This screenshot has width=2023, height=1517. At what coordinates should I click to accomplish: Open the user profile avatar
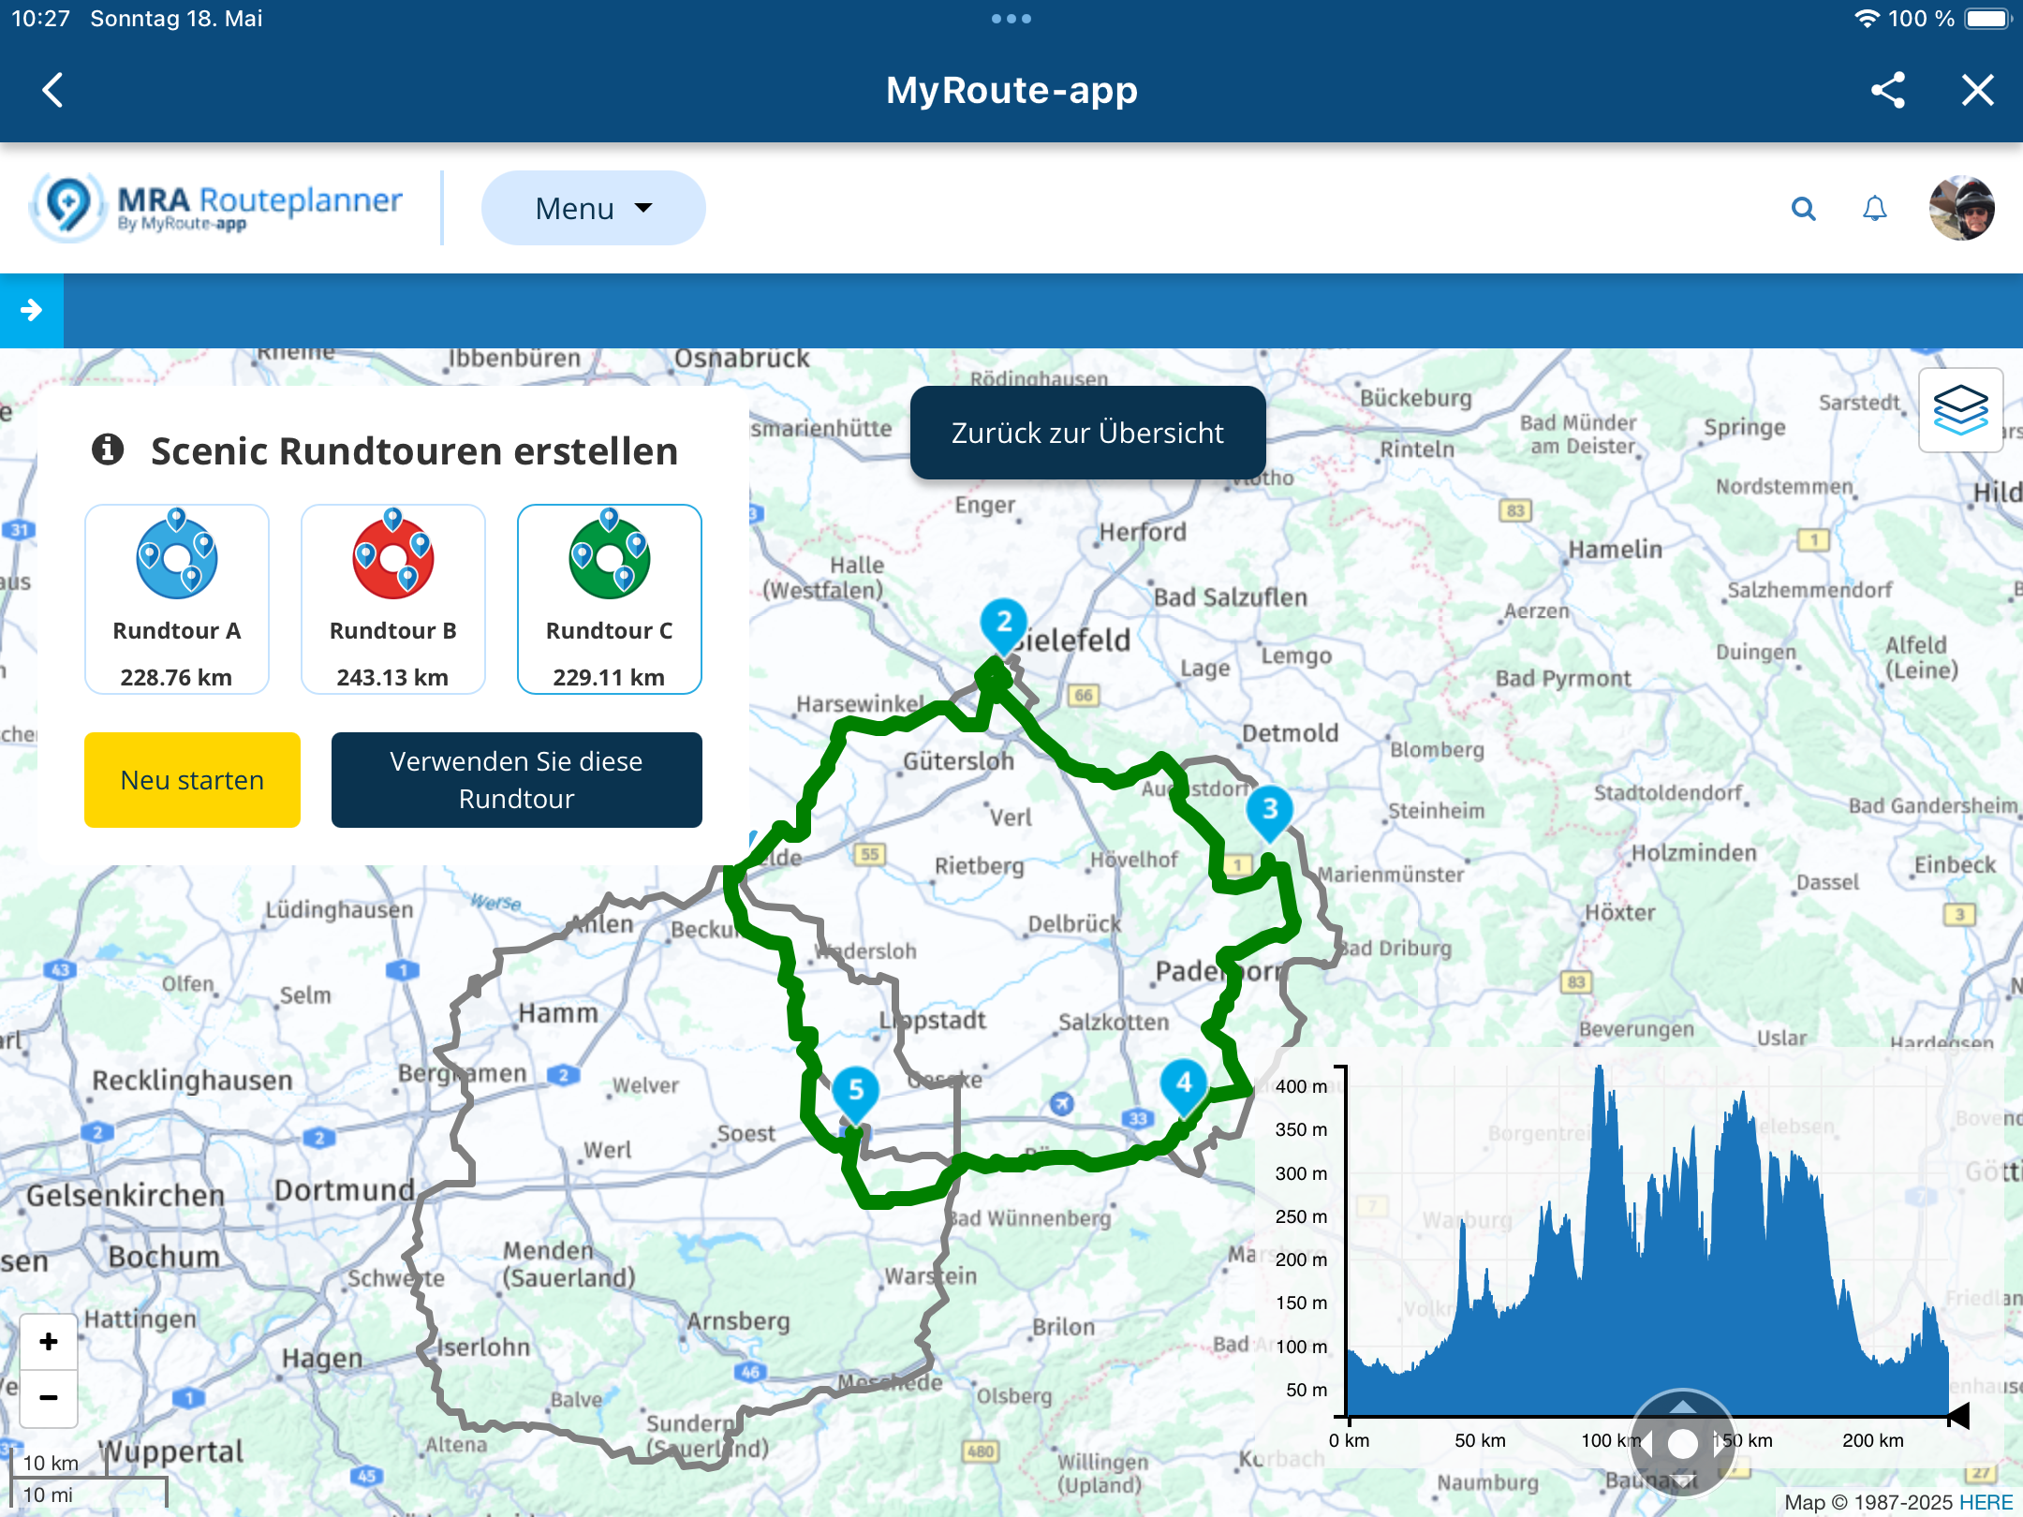[1961, 208]
